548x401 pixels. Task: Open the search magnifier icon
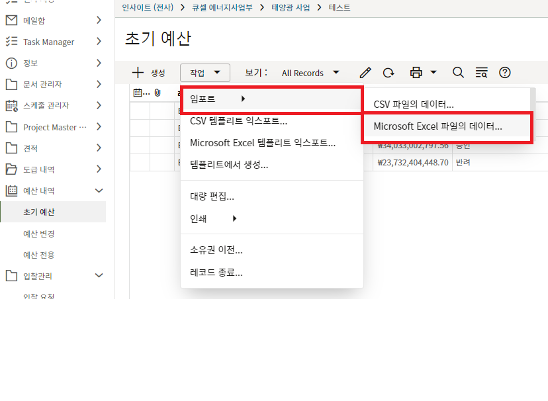(458, 73)
